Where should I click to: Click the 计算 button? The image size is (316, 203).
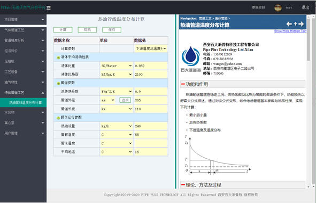tap(63, 30)
